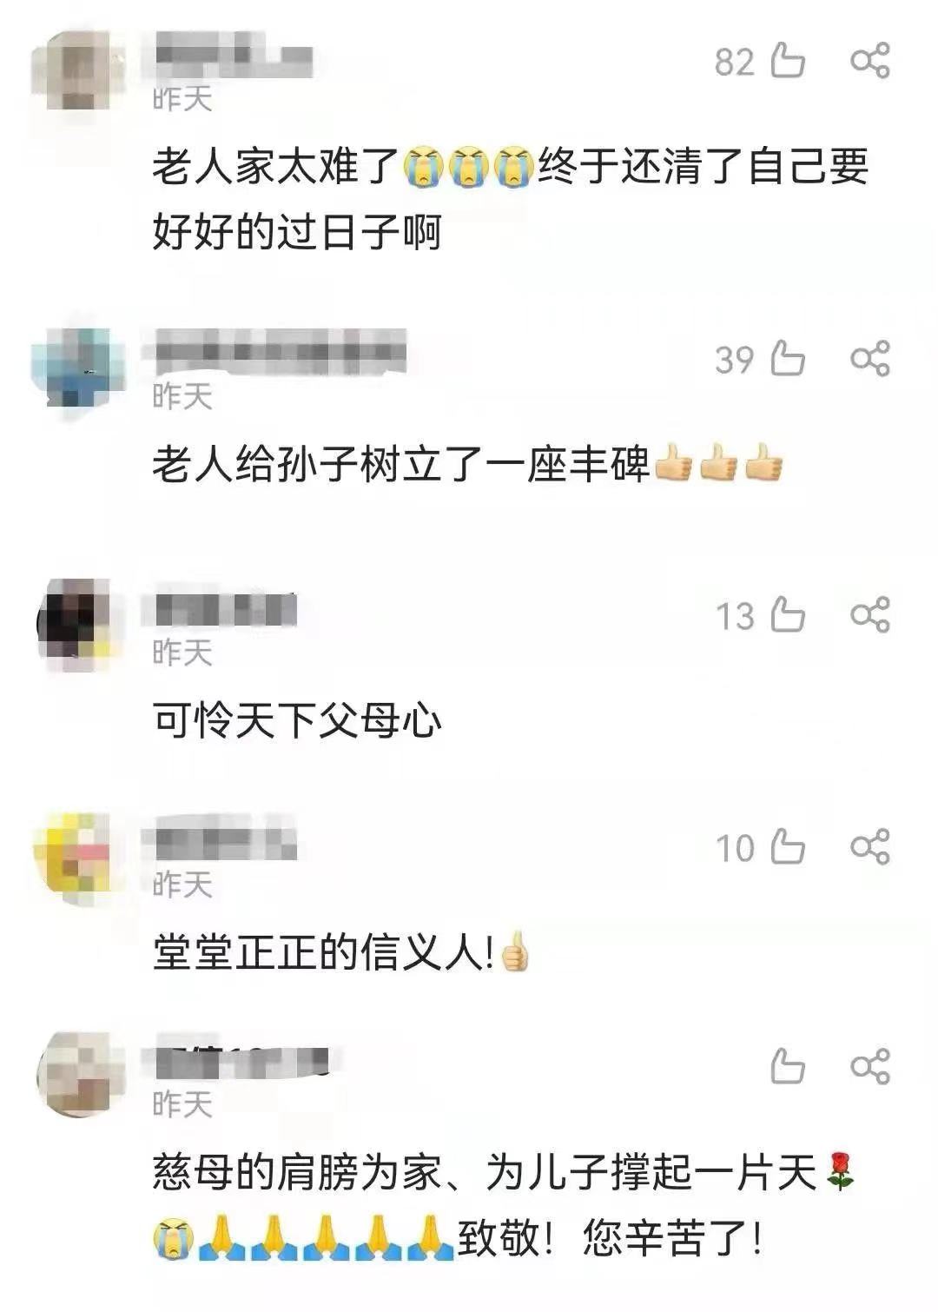Like the comment with 82 likes
This screenshot has width=938, height=1312.
pyautogui.click(x=788, y=61)
